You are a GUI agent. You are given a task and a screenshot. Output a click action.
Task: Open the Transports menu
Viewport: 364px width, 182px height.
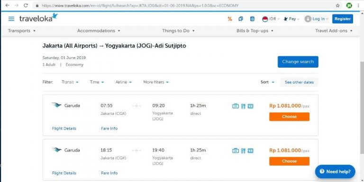(x=22, y=31)
